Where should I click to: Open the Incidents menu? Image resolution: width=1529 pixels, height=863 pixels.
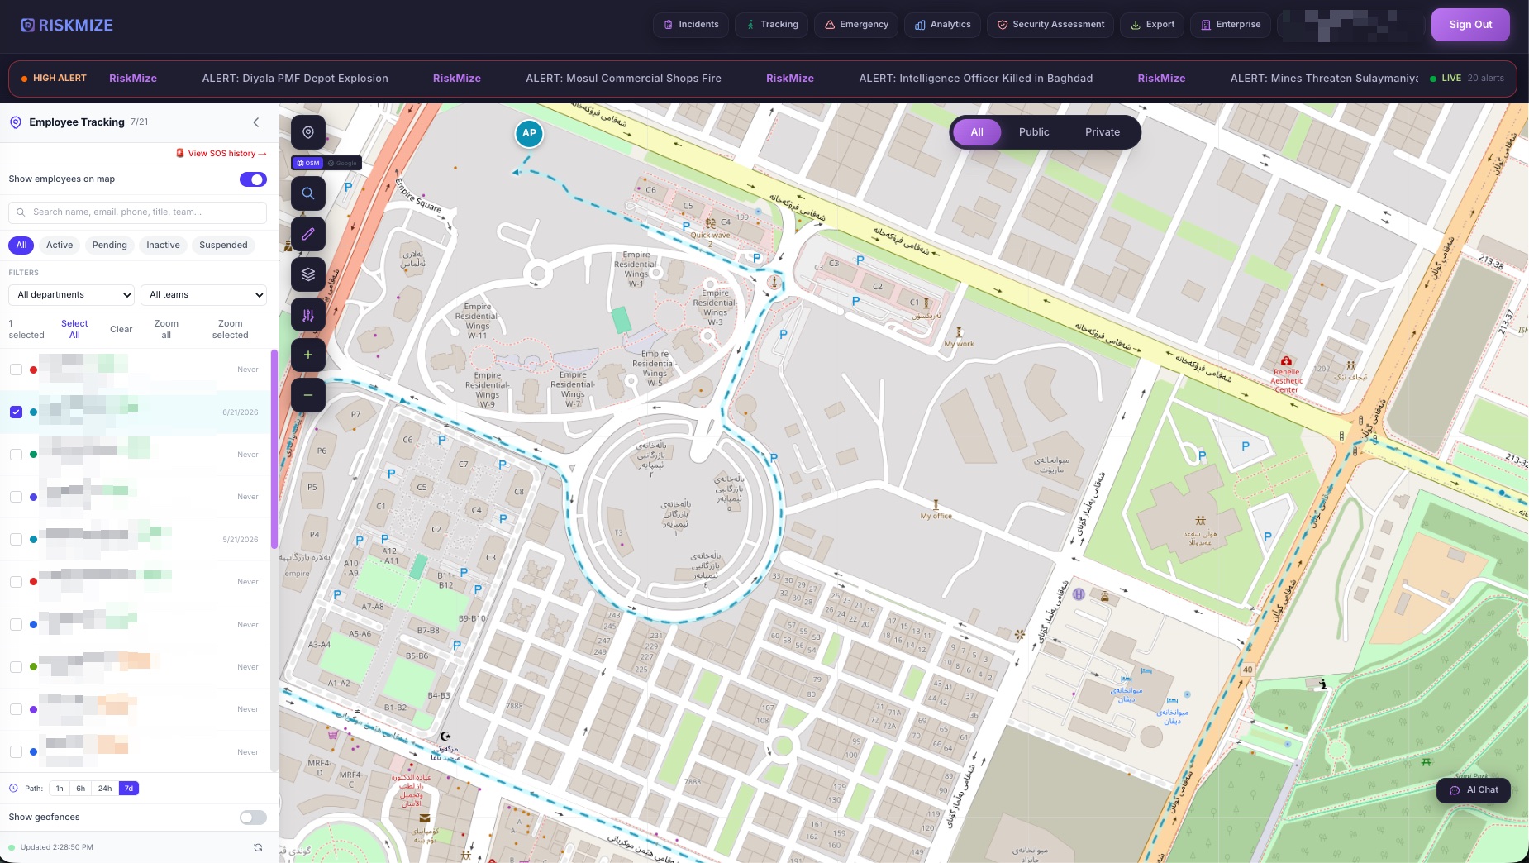point(691,25)
